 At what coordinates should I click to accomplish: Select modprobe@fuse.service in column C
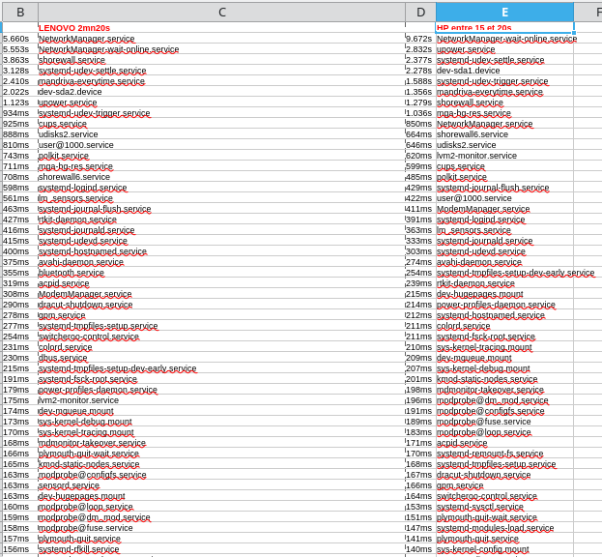(221, 528)
